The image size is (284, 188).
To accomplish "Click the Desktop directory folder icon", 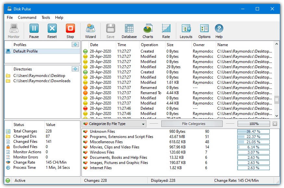I will (x=8, y=76).
